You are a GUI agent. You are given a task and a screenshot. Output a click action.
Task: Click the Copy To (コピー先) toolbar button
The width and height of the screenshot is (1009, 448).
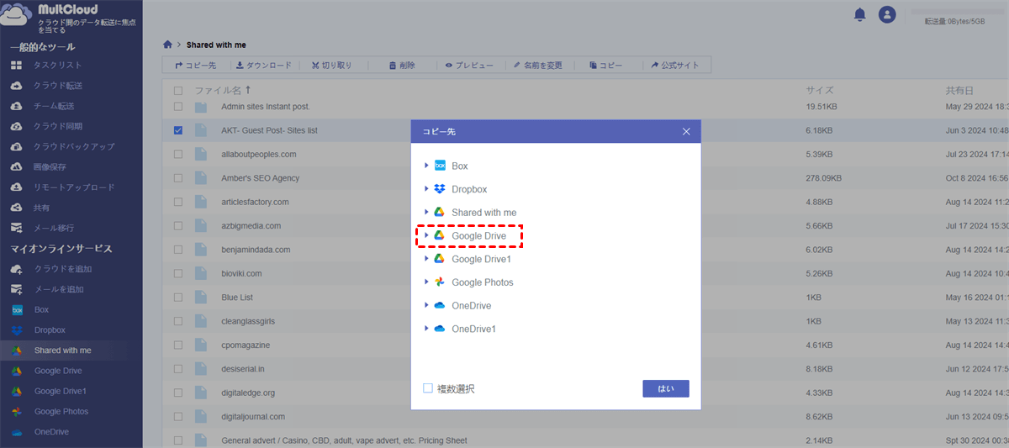(195, 65)
